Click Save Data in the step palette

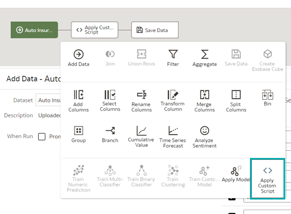[236, 58]
